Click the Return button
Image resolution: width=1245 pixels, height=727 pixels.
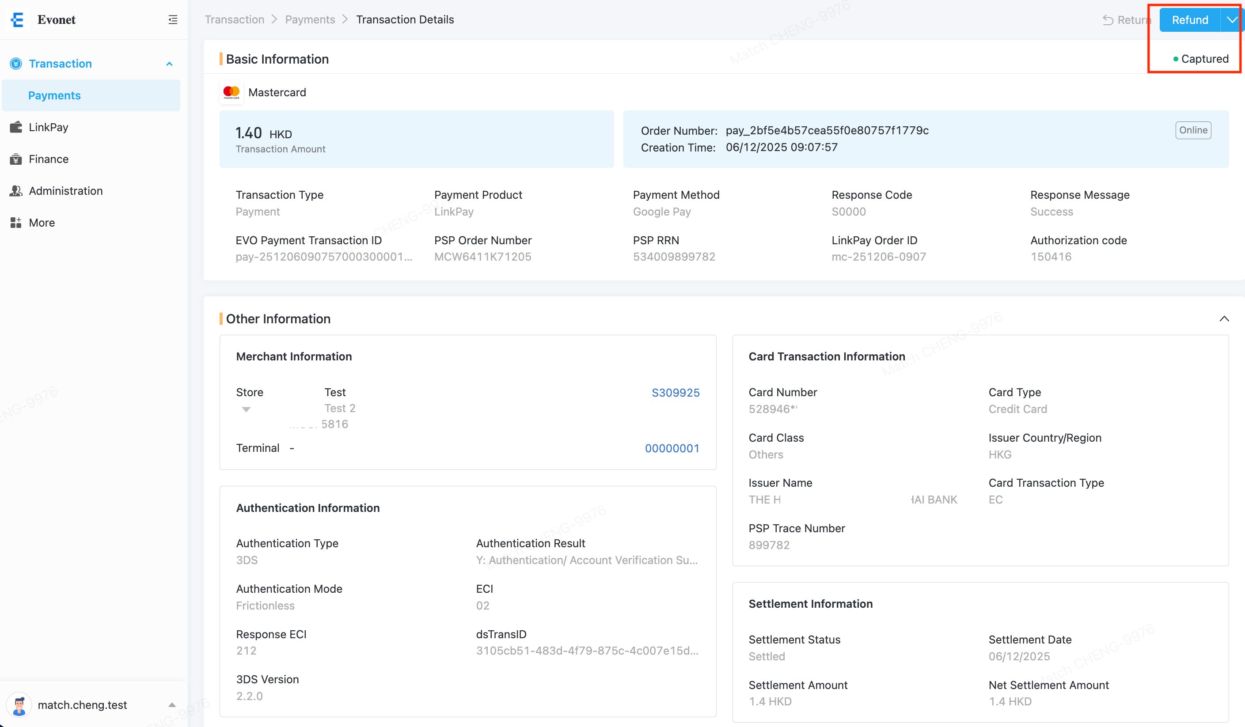(1127, 20)
